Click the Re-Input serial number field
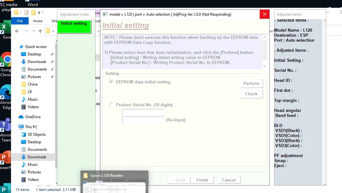 (x=143, y=120)
